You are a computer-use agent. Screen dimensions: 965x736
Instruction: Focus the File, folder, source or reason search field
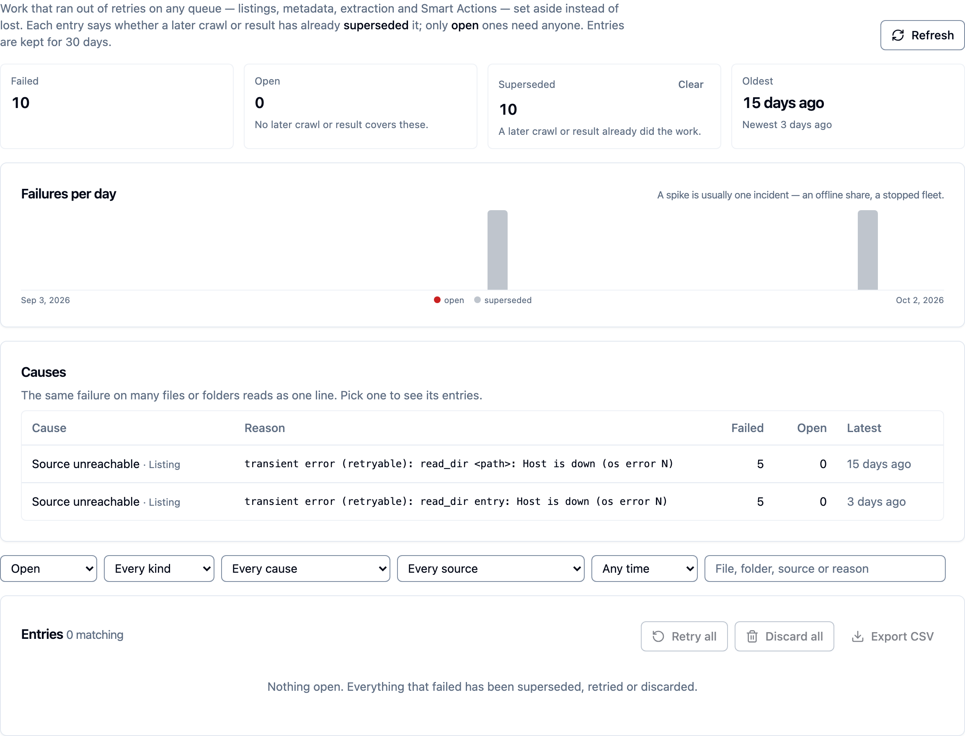pos(825,569)
